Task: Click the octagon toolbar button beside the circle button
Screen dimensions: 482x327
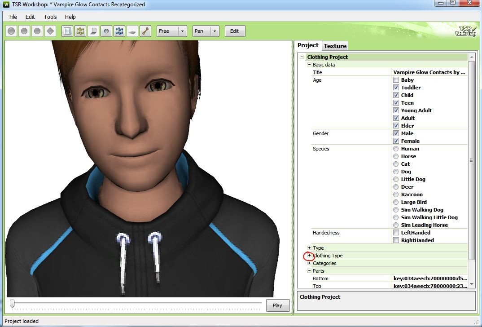Action: (24, 31)
